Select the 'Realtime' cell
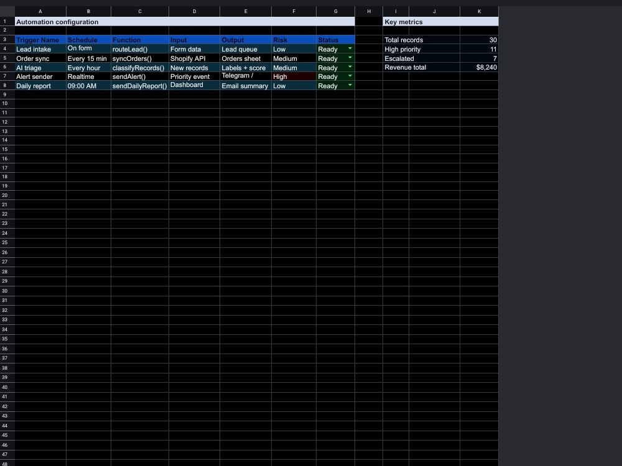The height and width of the screenshot is (466, 622). [88, 76]
